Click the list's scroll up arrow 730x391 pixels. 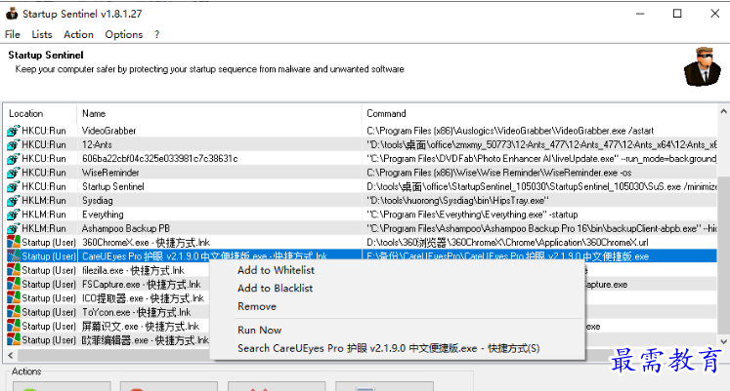pyautogui.click(x=723, y=111)
